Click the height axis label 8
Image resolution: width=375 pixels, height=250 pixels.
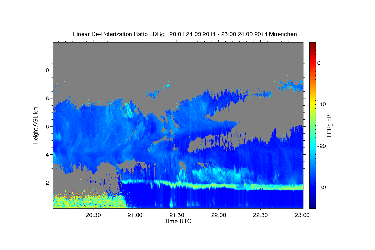click(48, 98)
